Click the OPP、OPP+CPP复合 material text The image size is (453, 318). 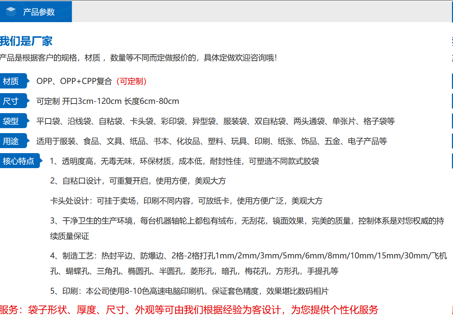pos(74,81)
